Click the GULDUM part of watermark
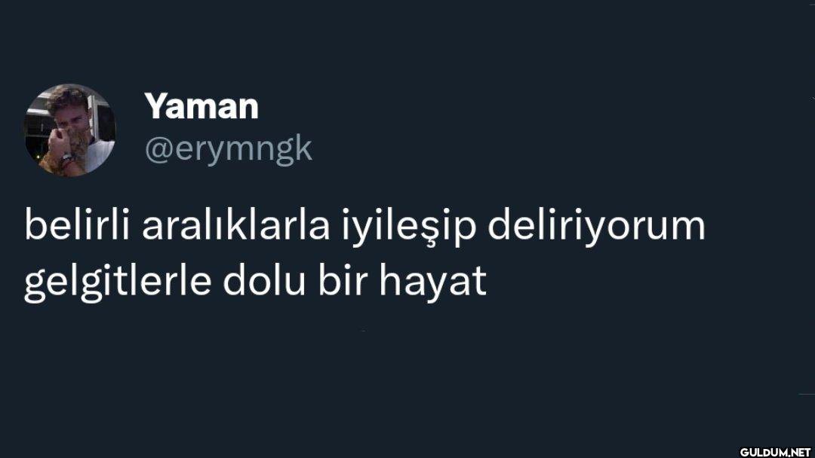The height and width of the screenshot is (458, 815). click(762, 452)
